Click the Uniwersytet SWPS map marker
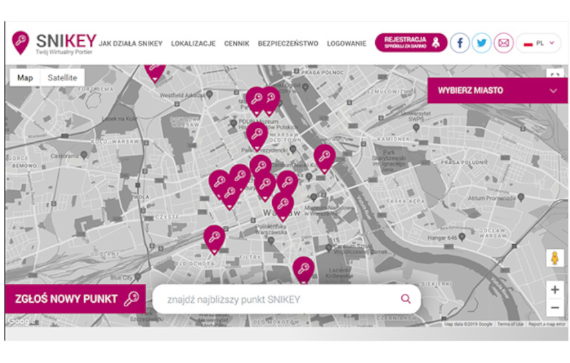 416,127
